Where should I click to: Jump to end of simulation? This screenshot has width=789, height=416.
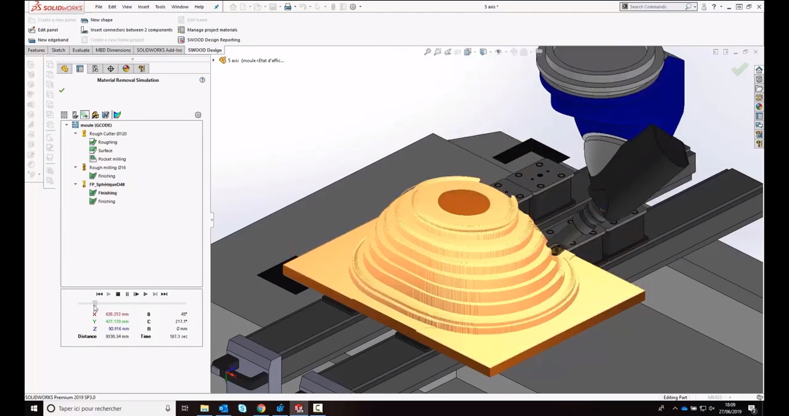pos(164,295)
